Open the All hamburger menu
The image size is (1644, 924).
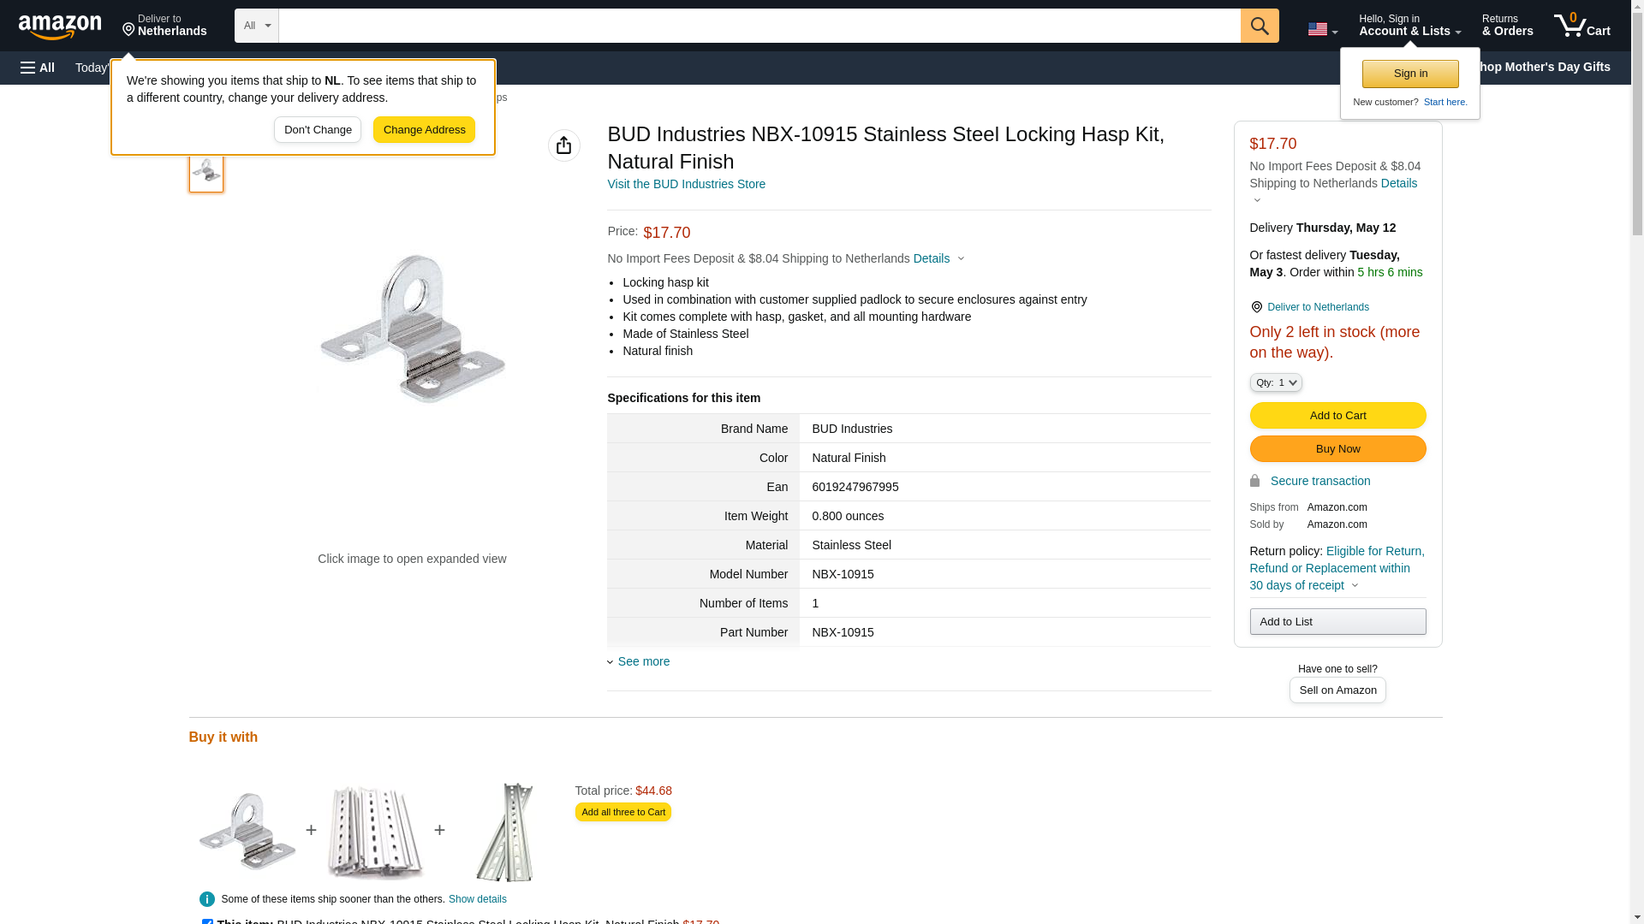pyautogui.click(x=38, y=68)
